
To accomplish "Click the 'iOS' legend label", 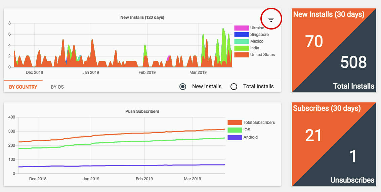I will point(247,130).
